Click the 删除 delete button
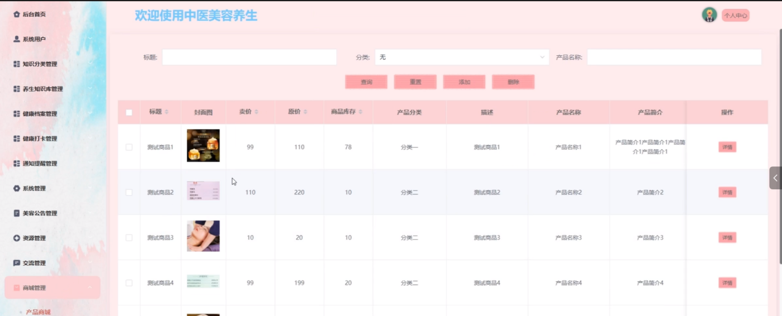Viewport: 782px width, 316px height. (x=514, y=82)
